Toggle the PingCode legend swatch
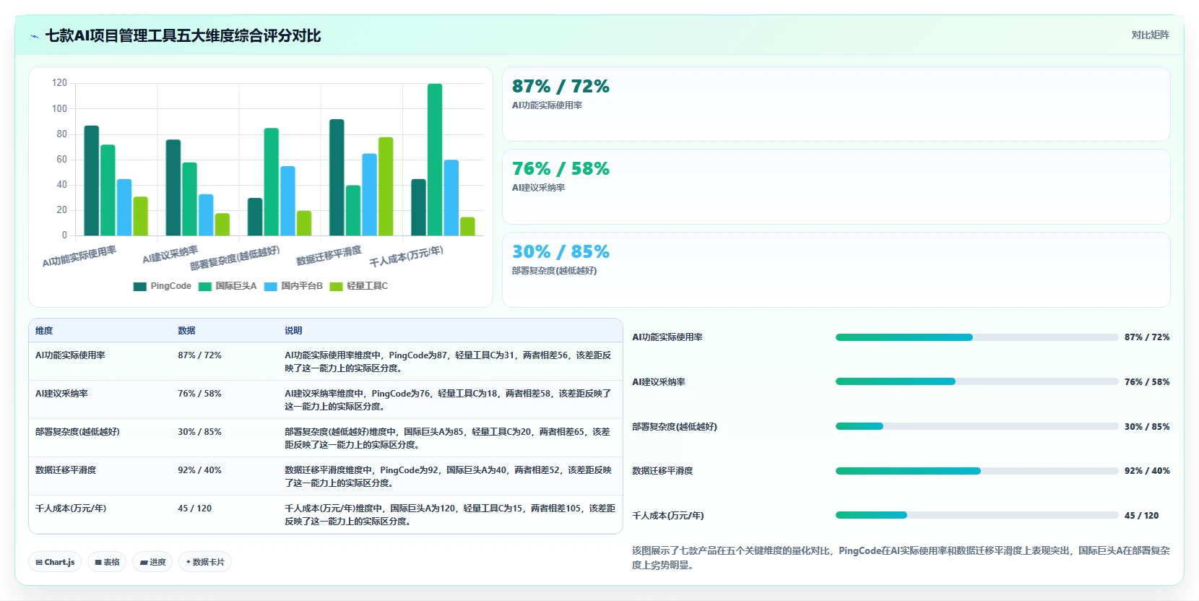Screen dimensions: 1199x601 pyautogui.click(x=140, y=286)
